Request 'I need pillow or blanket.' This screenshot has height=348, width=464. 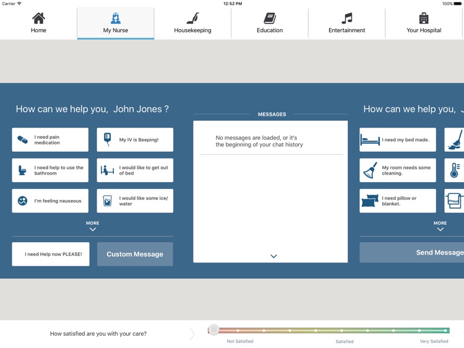click(x=399, y=201)
